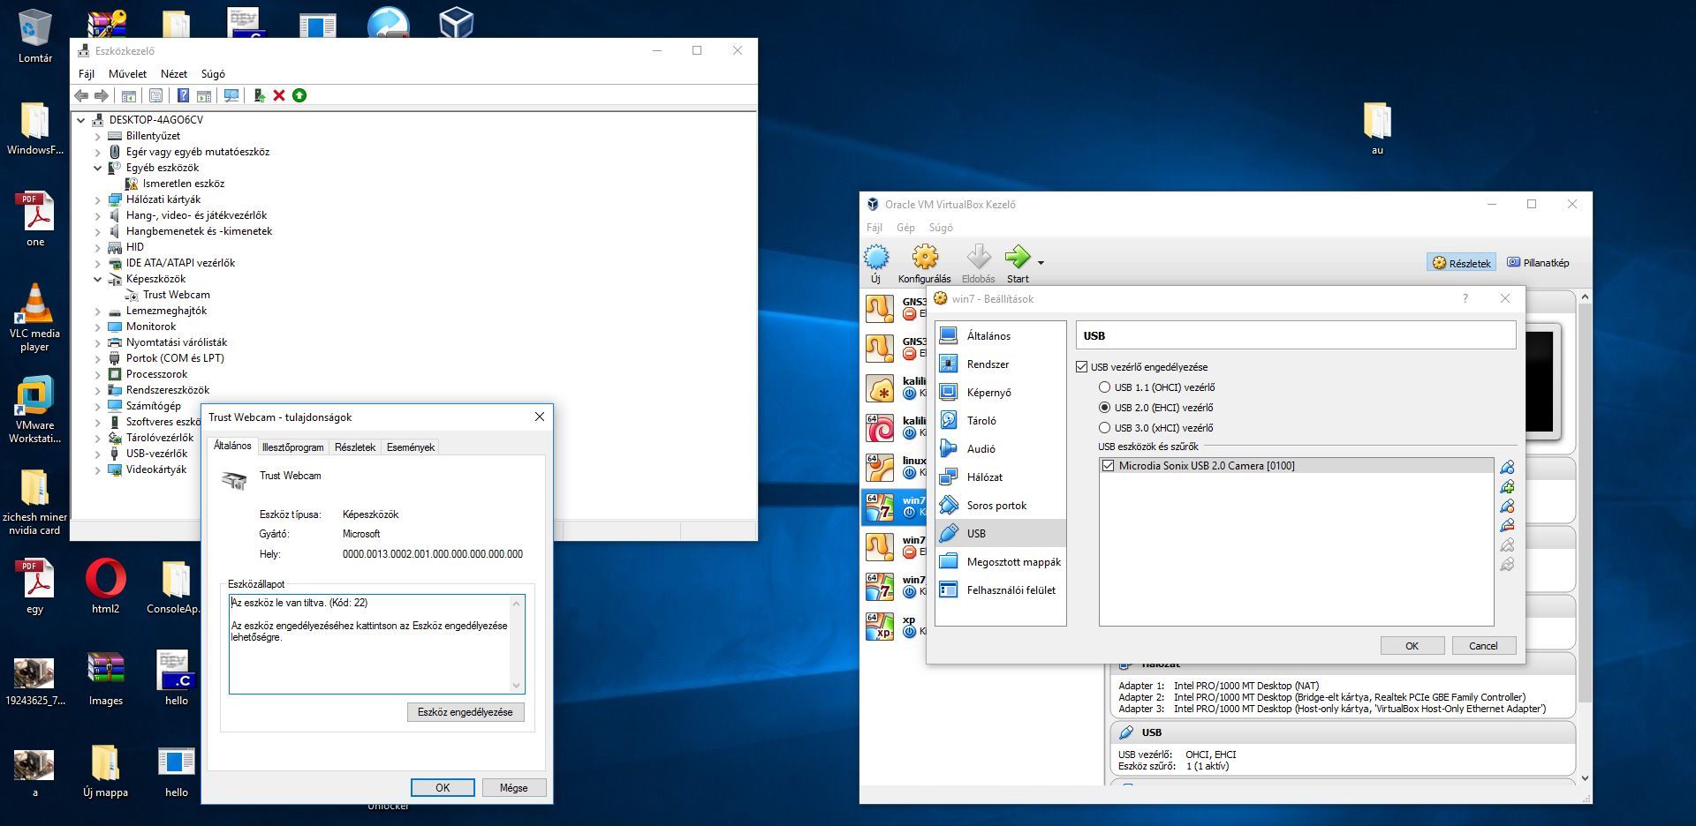Open the dropdown arrow next to Start
Viewport: 1696px width, 826px height.
(1041, 263)
